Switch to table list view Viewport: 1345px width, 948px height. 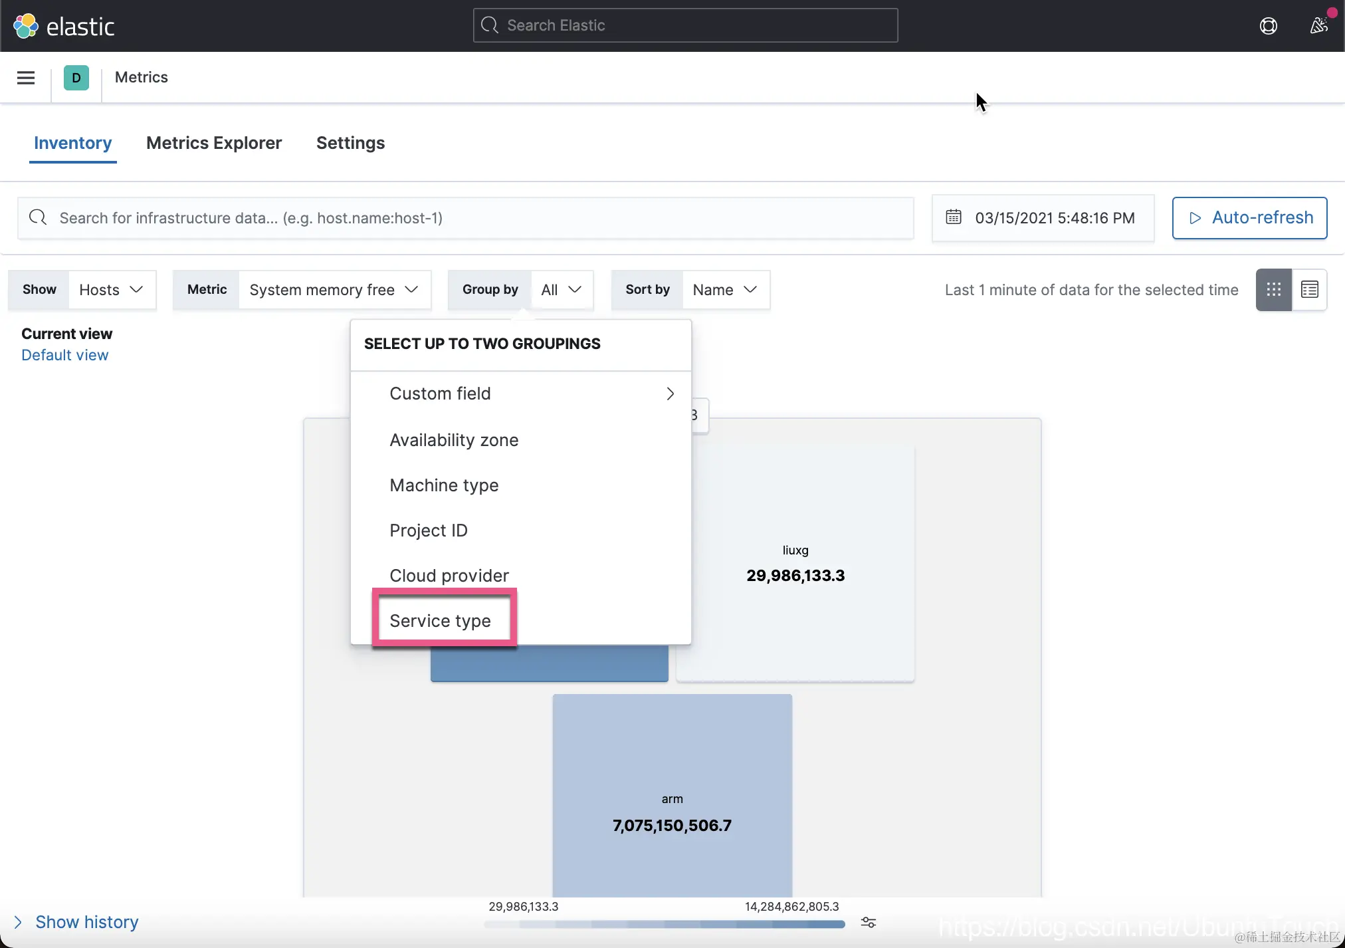point(1309,290)
